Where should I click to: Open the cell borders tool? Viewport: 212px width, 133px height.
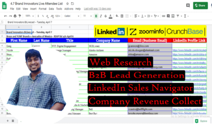[122, 16]
